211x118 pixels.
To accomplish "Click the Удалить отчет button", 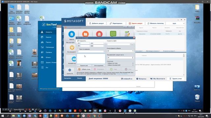I will (176, 79).
